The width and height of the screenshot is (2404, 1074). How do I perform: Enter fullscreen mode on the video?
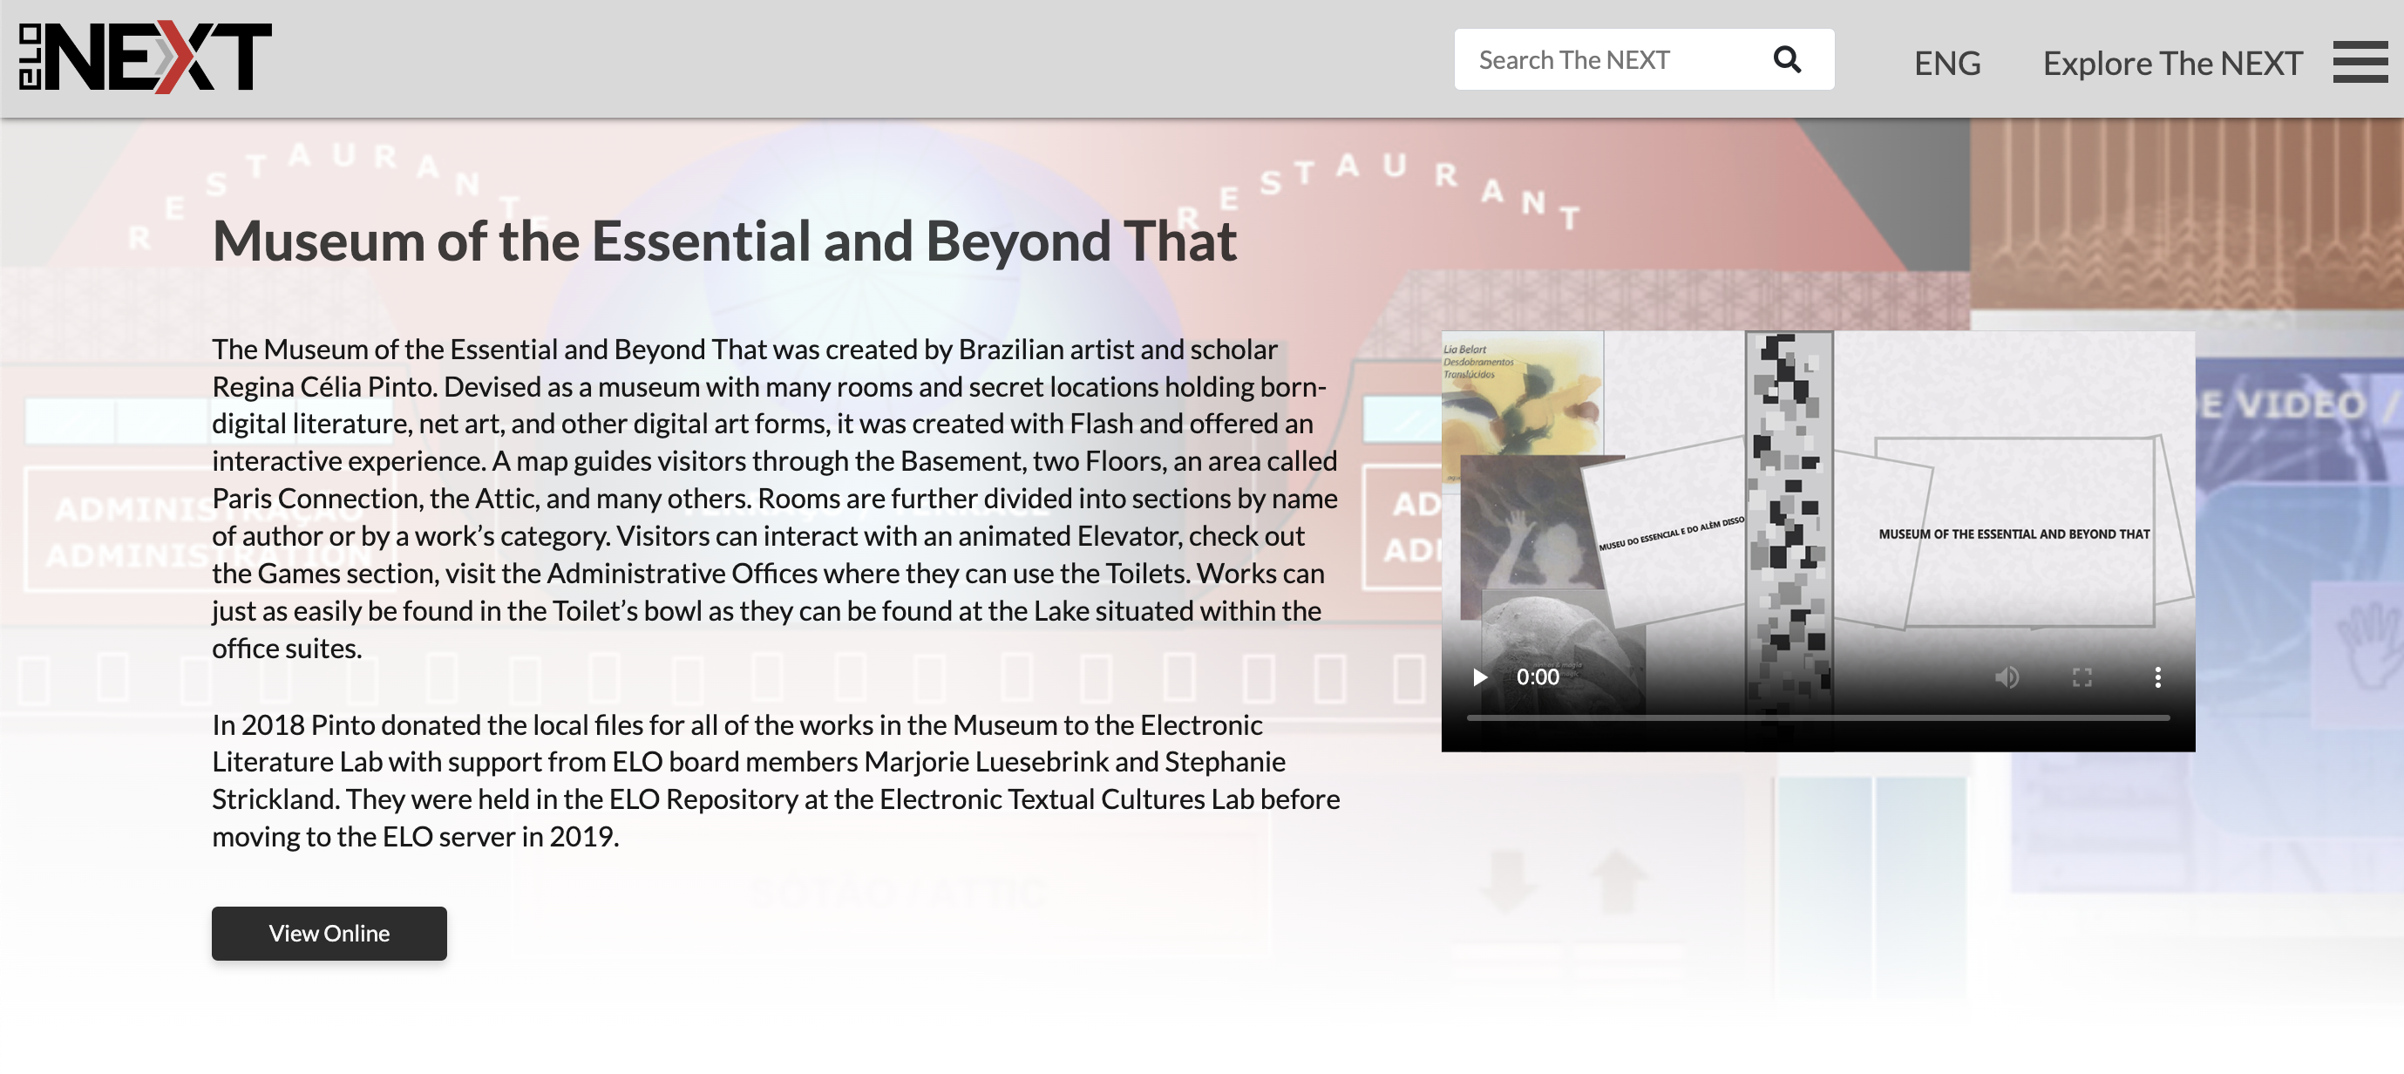pyautogui.click(x=2081, y=677)
